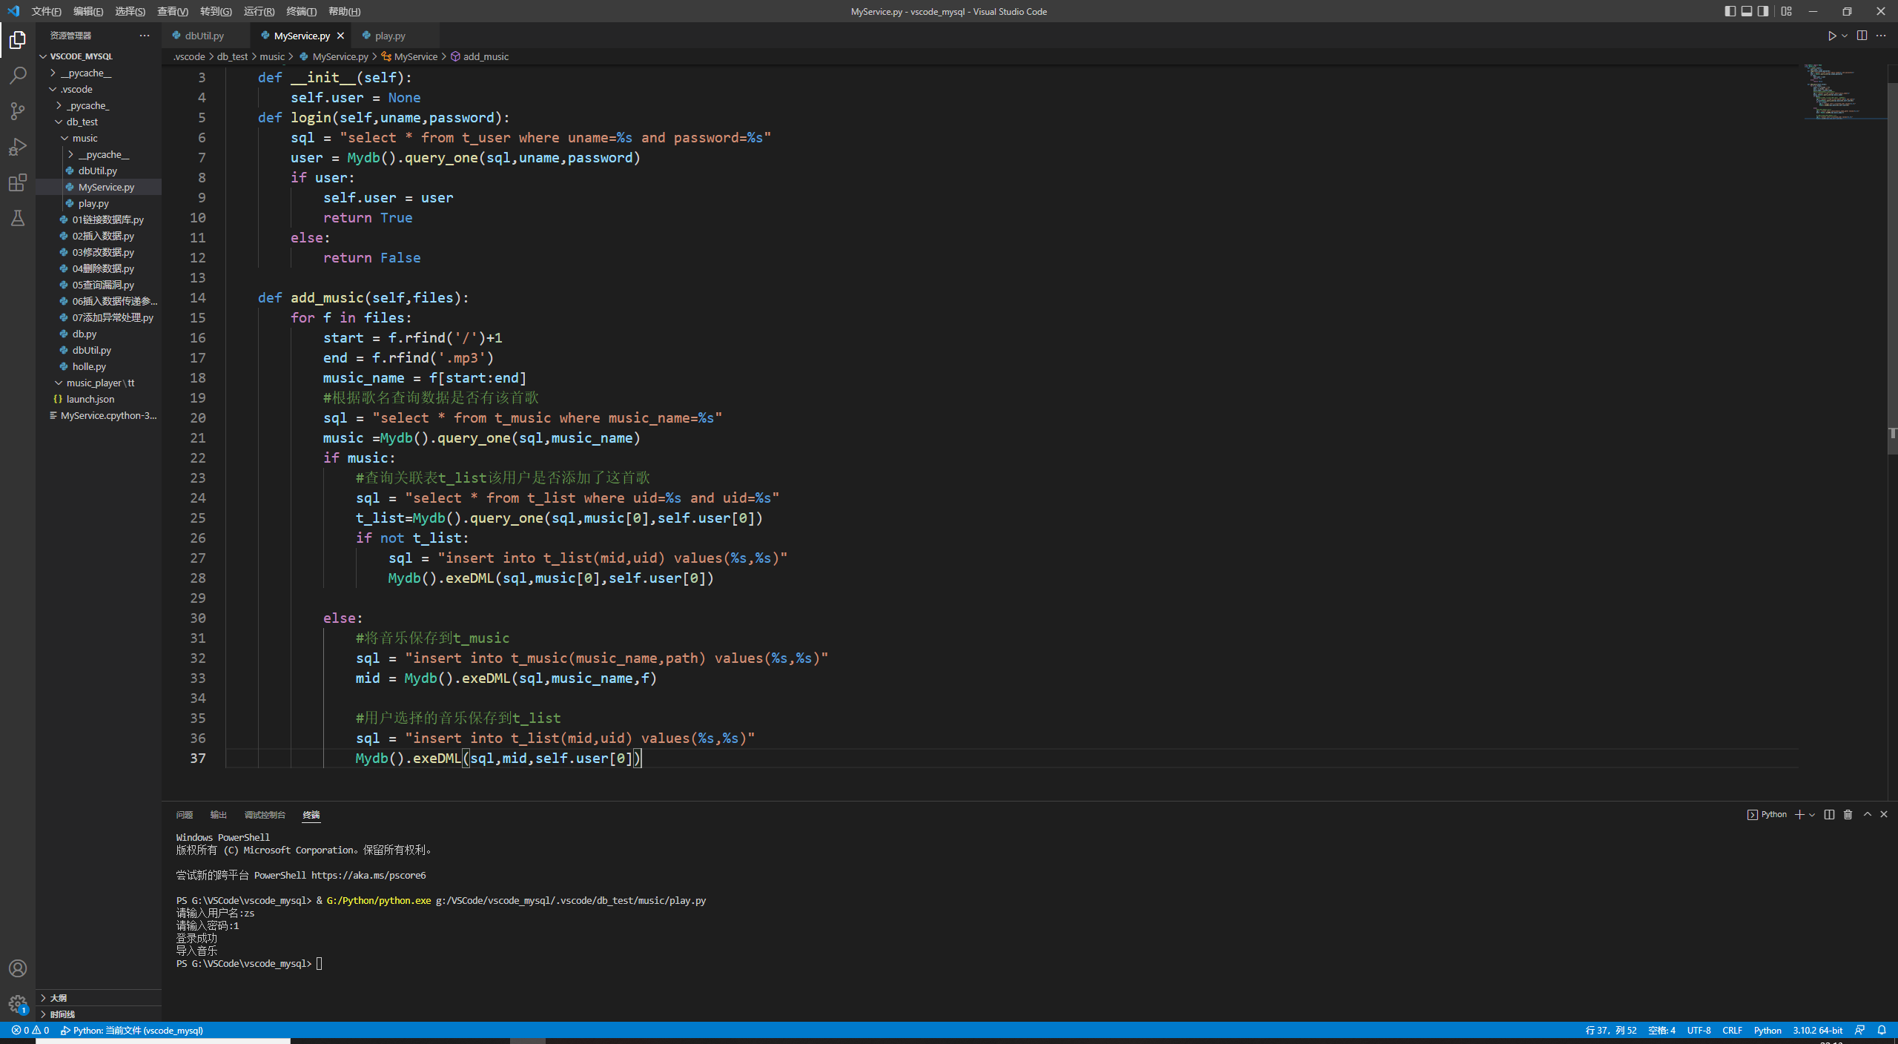Open launch.json in the explorer
The image size is (1898, 1044).
(x=99, y=399)
